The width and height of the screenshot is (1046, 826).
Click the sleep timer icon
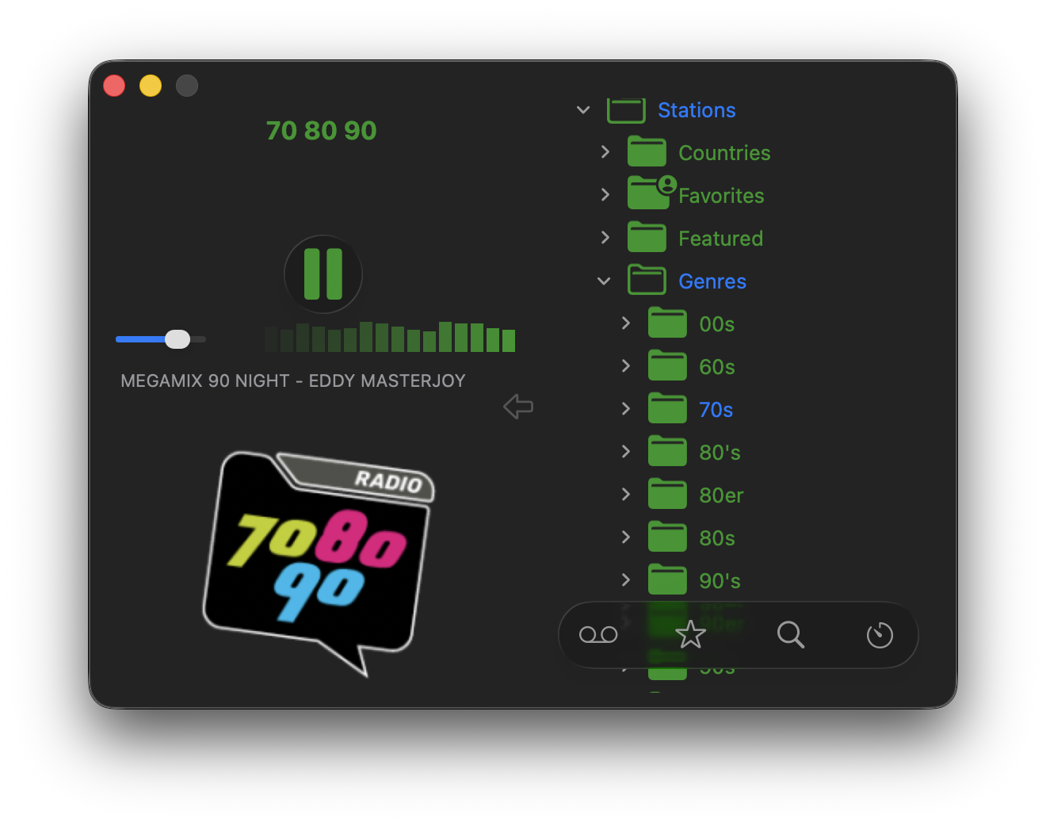pos(880,635)
